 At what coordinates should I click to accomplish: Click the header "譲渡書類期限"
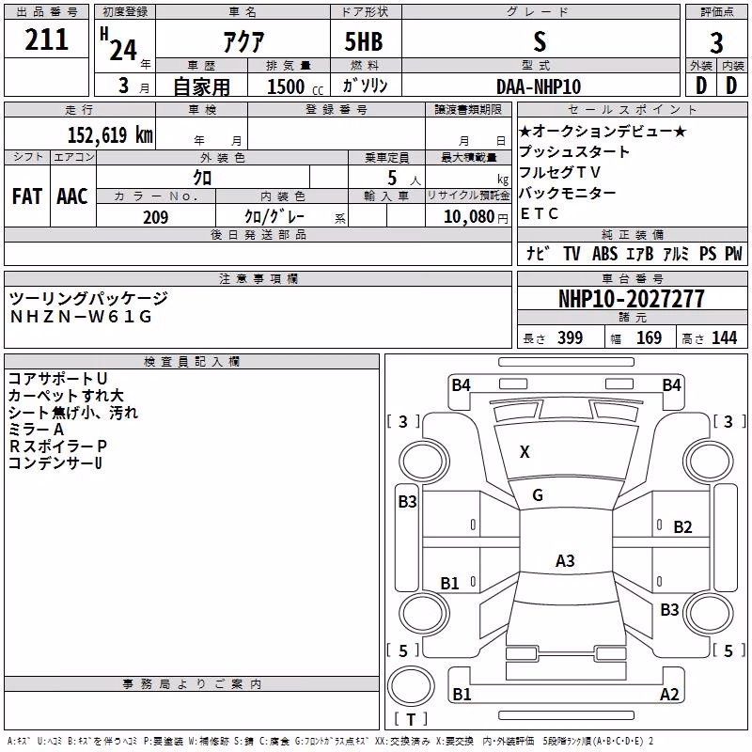point(467,109)
